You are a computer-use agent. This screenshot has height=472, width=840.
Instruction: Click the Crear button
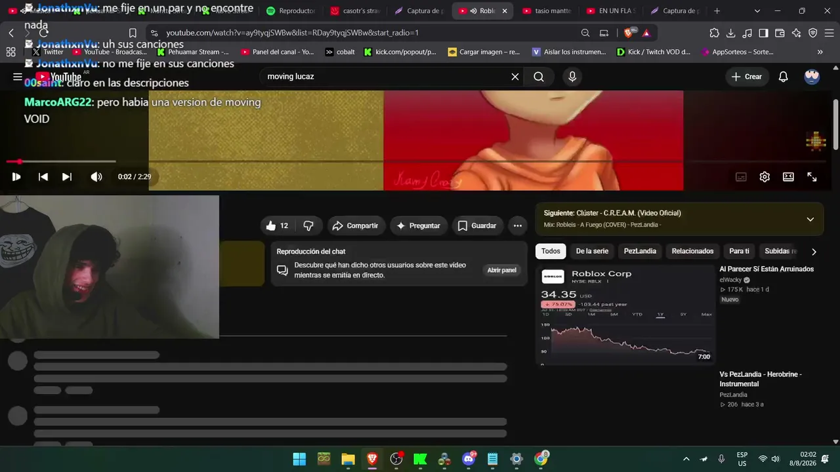point(747,77)
